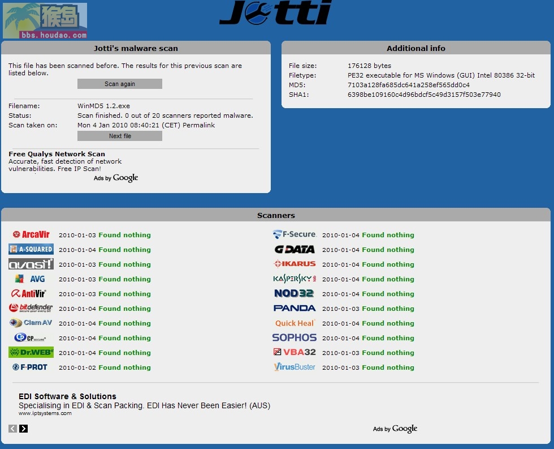
Task: Click the Jotti's malware scan heading
Action: coord(136,49)
